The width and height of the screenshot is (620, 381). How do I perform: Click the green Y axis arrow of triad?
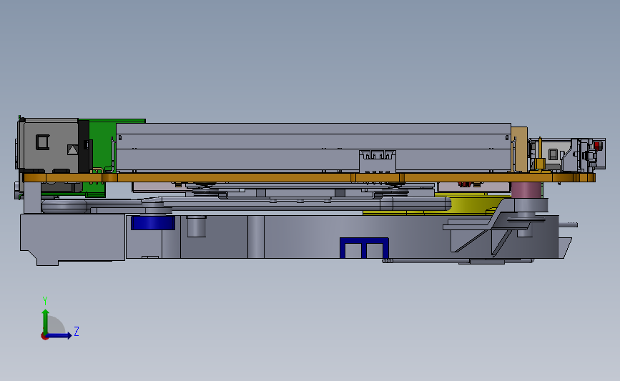46,321
